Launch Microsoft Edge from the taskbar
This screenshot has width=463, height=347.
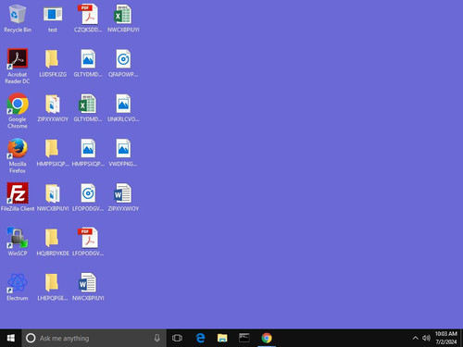pos(200,338)
